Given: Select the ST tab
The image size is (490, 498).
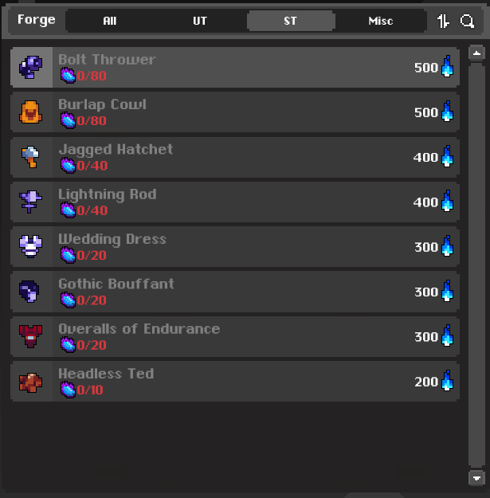Looking at the screenshot, I should pos(291,21).
